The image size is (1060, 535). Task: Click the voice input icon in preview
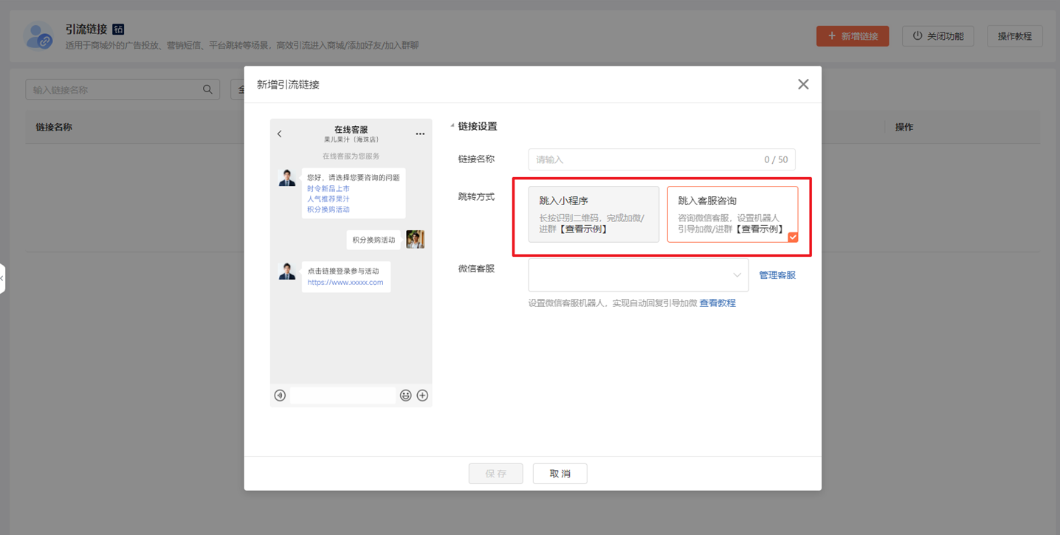point(280,396)
